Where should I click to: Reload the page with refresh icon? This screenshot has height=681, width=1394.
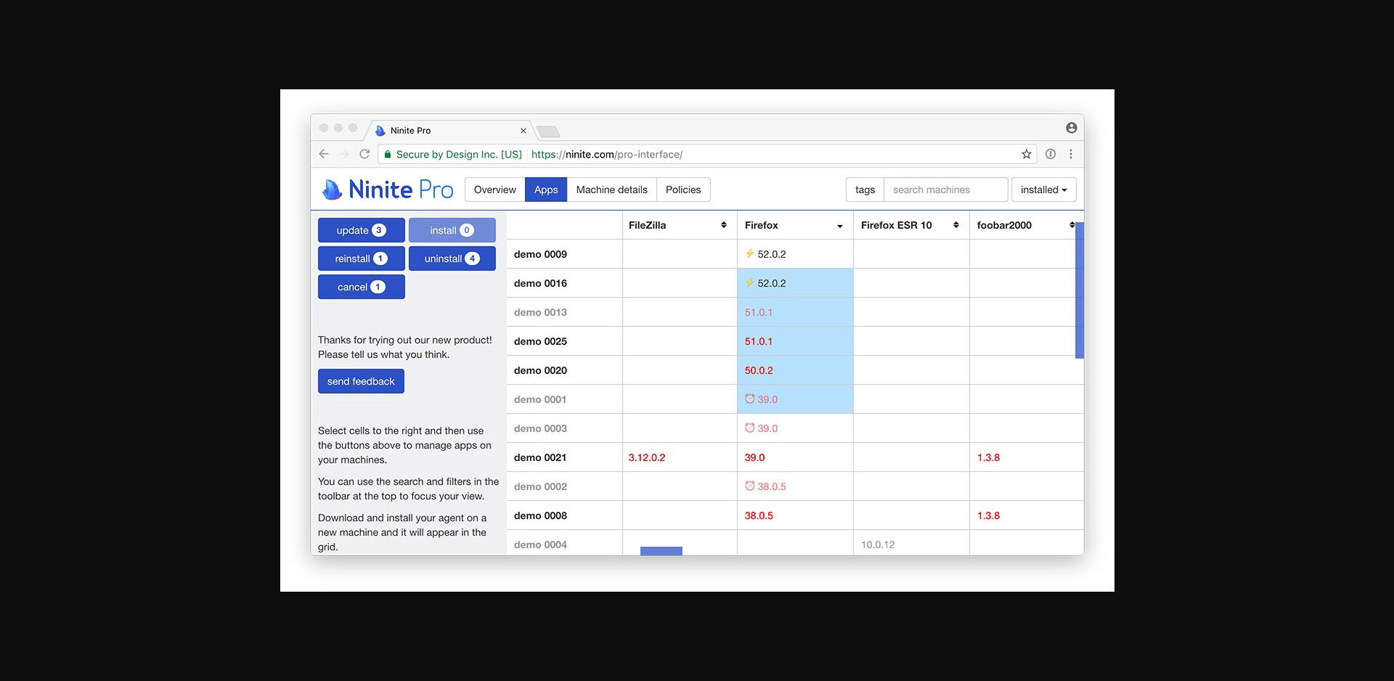tap(364, 154)
